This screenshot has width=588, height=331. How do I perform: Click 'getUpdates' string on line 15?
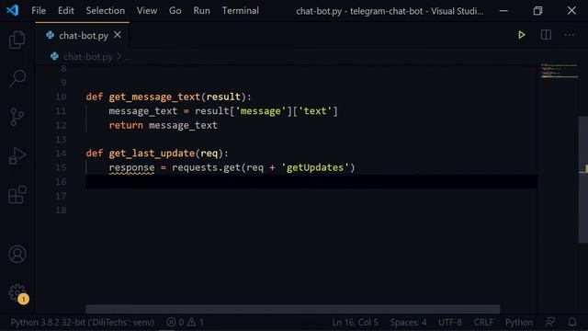coord(315,167)
